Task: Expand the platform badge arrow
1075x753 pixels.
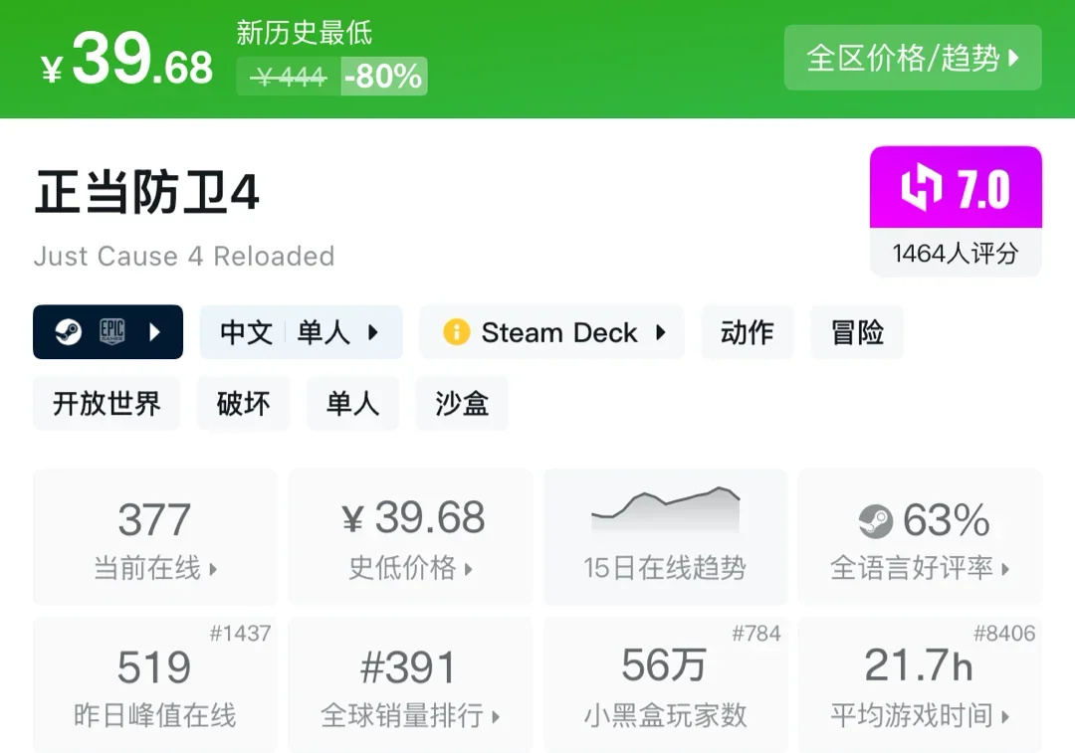Action: pos(154,332)
